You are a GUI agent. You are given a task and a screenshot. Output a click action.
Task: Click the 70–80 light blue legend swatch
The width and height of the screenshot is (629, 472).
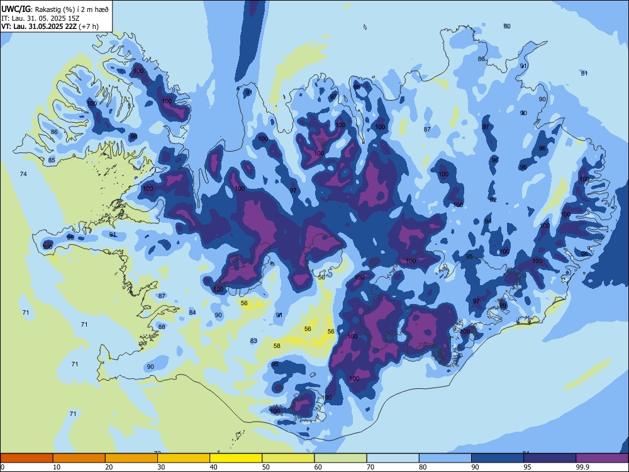click(392, 458)
